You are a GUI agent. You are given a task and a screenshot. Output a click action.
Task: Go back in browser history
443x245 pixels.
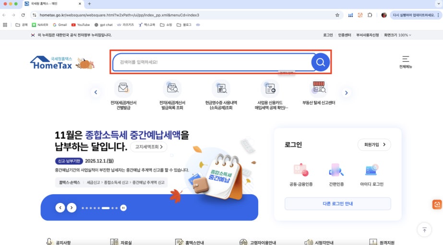pos(4,15)
